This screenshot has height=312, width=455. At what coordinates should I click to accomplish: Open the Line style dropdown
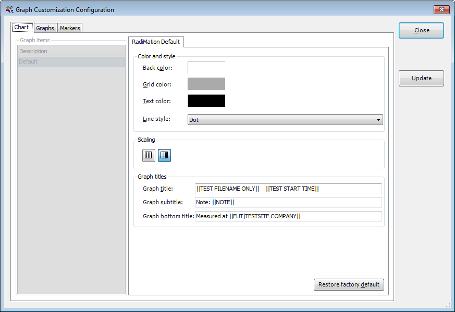click(285, 120)
